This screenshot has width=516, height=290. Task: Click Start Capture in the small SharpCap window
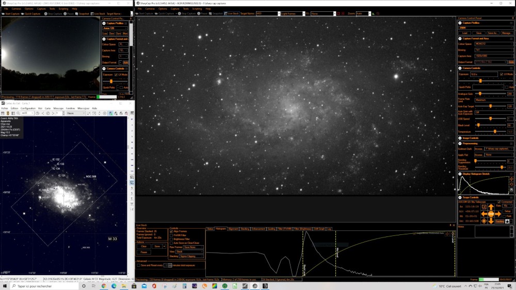click(x=11, y=14)
